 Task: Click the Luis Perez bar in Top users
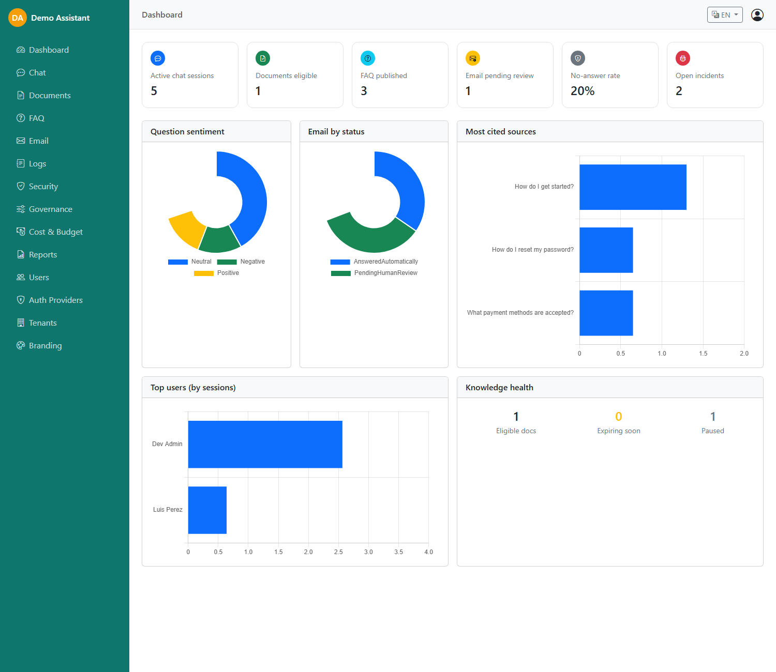(x=207, y=510)
